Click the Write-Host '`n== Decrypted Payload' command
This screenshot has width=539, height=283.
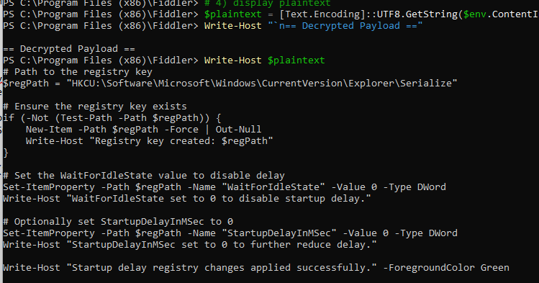[212, 26]
